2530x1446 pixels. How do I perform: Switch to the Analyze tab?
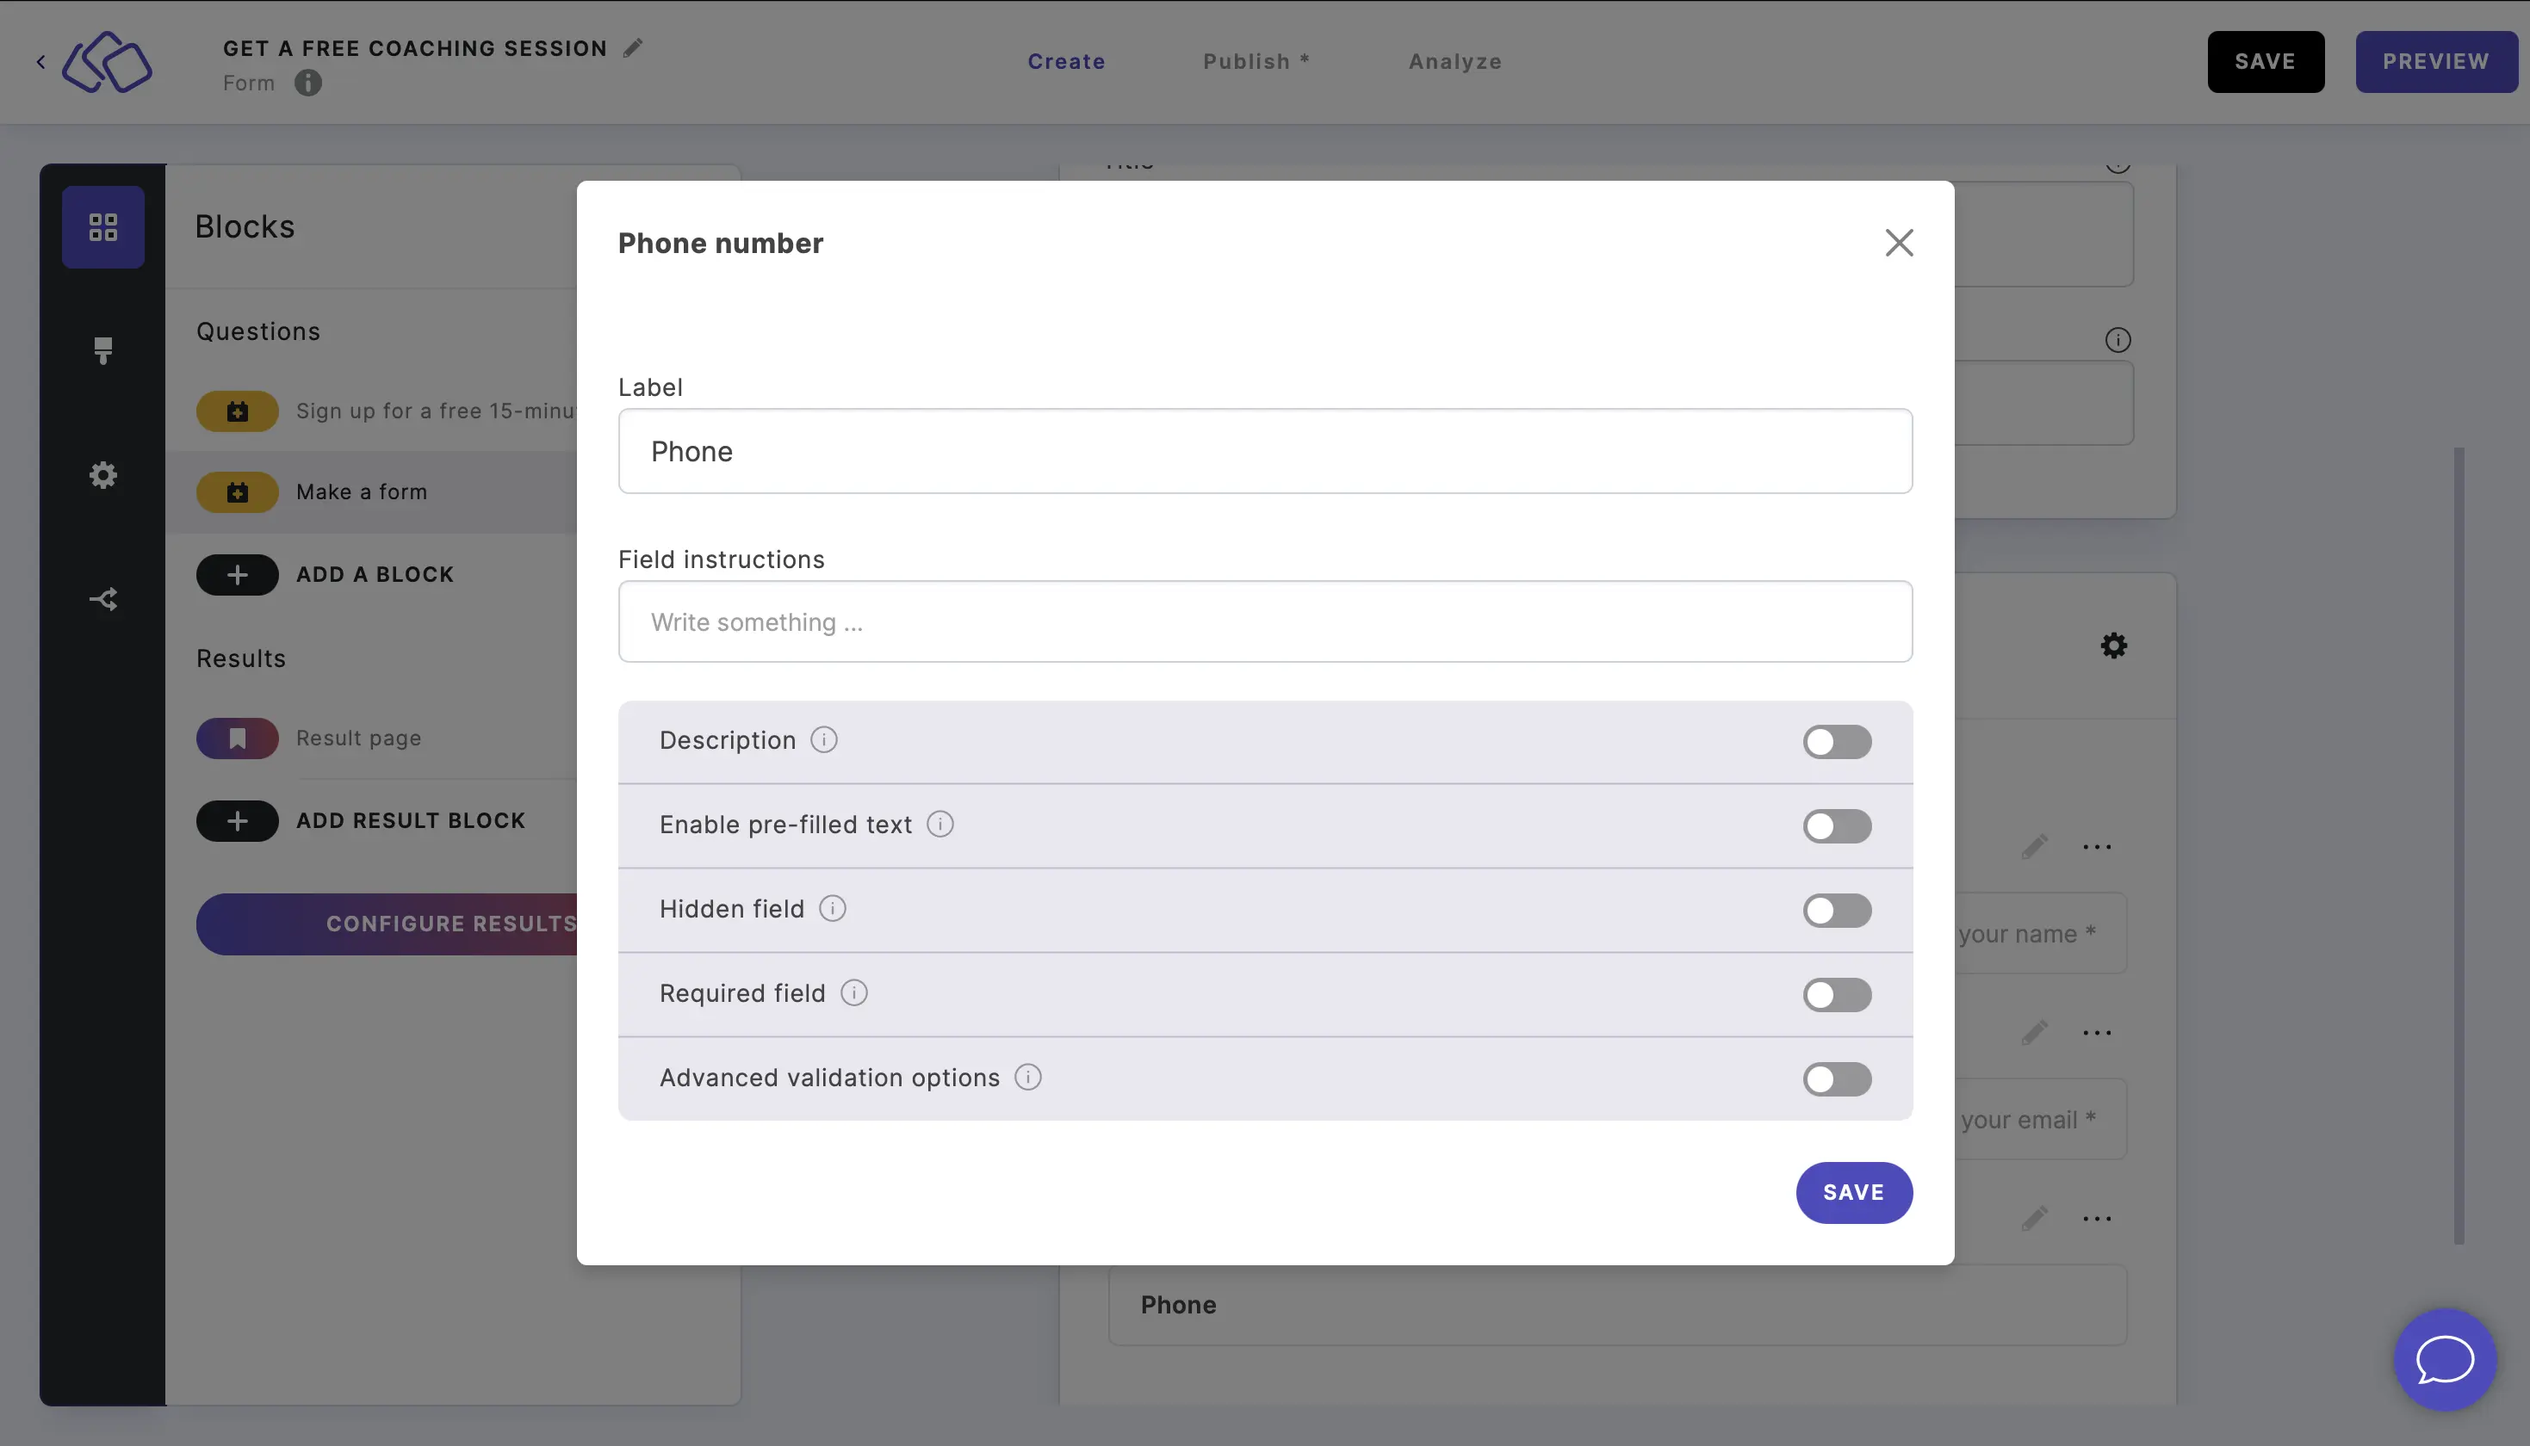[x=1454, y=62]
